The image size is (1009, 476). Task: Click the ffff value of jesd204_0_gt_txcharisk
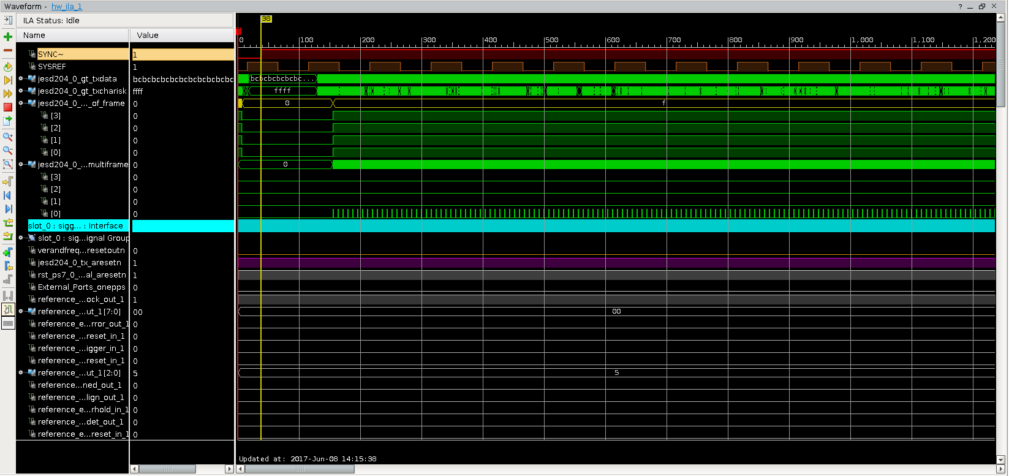(x=138, y=91)
